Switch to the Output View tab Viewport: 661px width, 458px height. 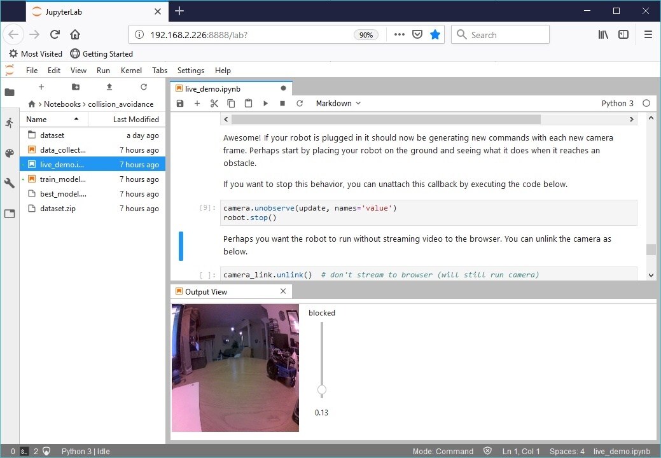[205, 291]
